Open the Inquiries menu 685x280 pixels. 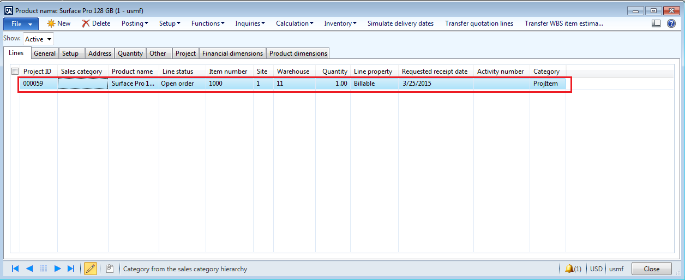click(x=250, y=23)
